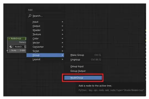Click the NodeGr... datablock name field
Viewport: 149px width, 99px height.
click(19, 47)
